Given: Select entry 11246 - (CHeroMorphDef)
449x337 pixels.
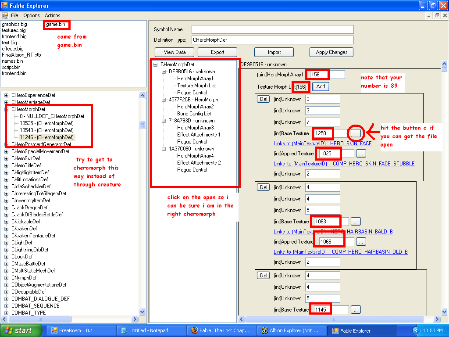Looking at the screenshot, I should click(46, 137).
